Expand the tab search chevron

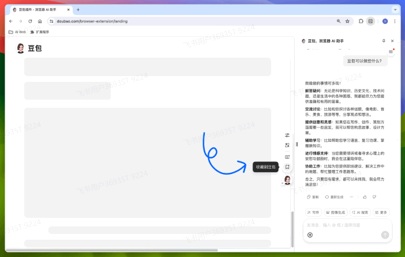(x=395, y=10)
